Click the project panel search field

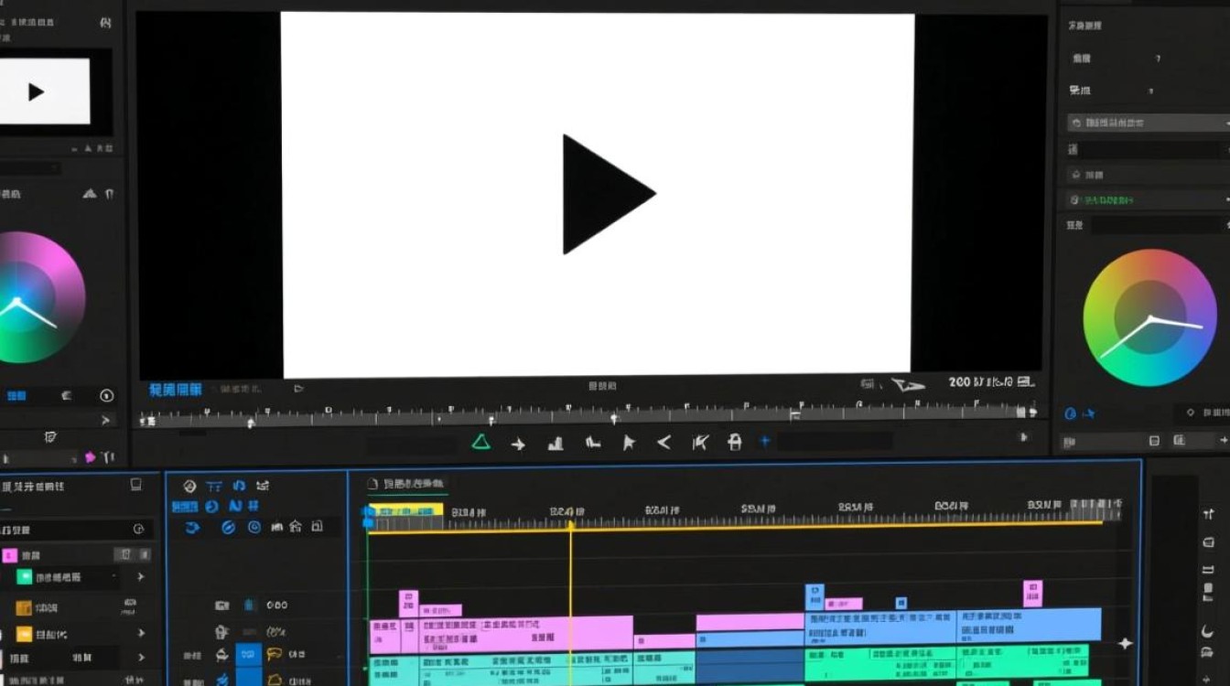click(x=75, y=529)
